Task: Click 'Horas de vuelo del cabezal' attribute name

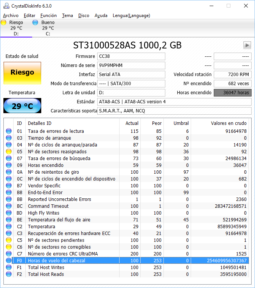Action: click(x=56, y=260)
